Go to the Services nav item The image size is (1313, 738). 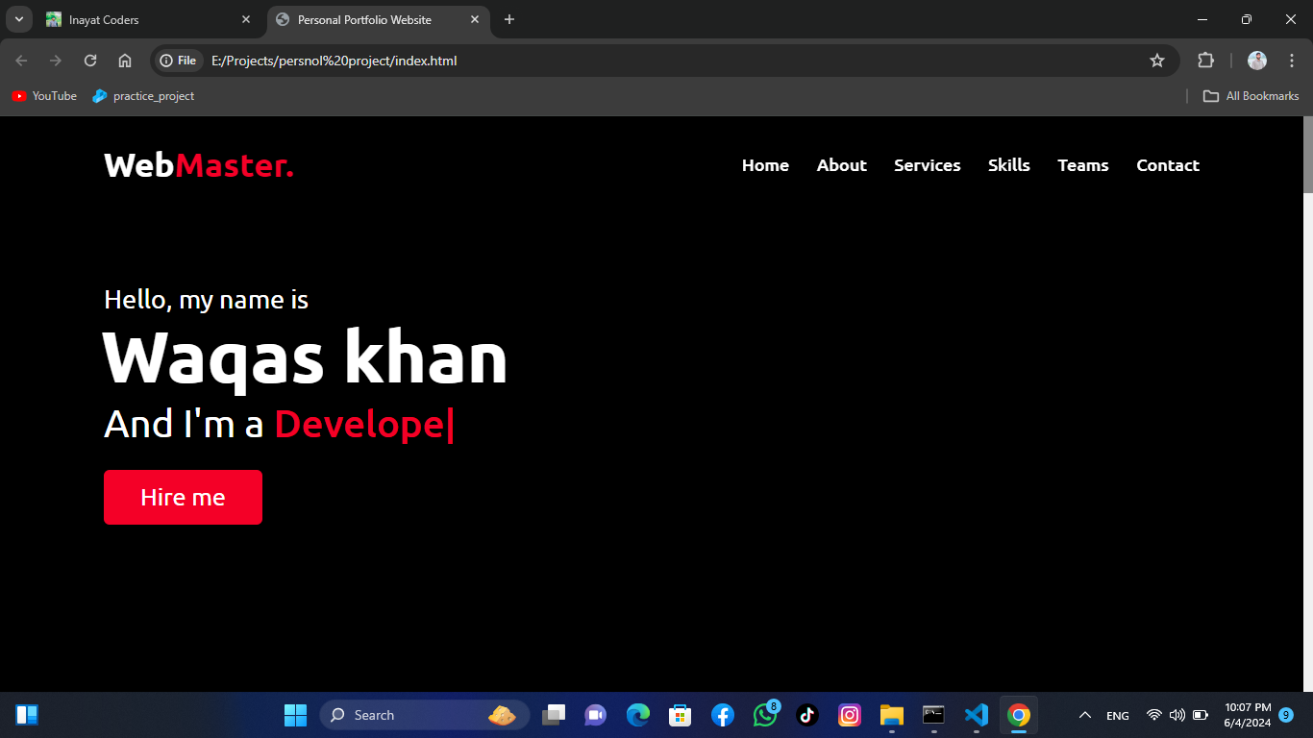[x=927, y=165]
